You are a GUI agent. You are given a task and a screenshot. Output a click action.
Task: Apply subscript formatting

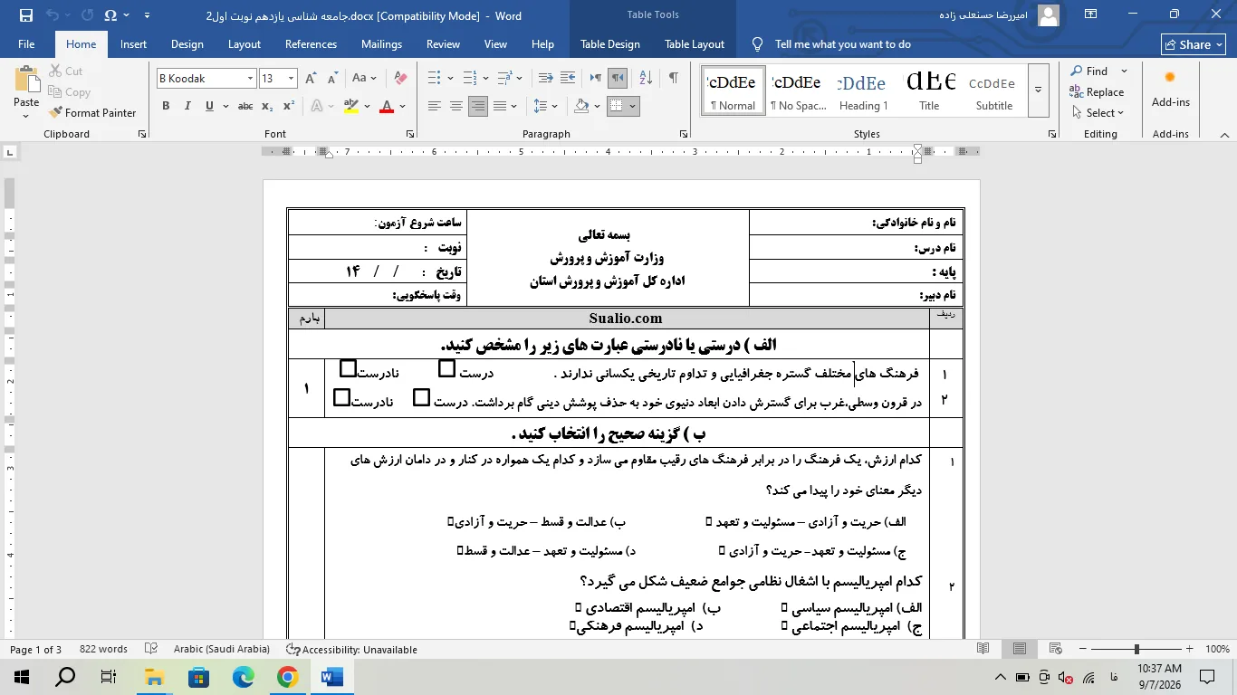[x=267, y=106]
